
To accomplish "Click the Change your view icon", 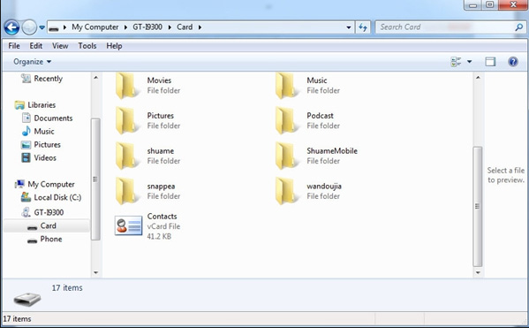I will [x=456, y=62].
